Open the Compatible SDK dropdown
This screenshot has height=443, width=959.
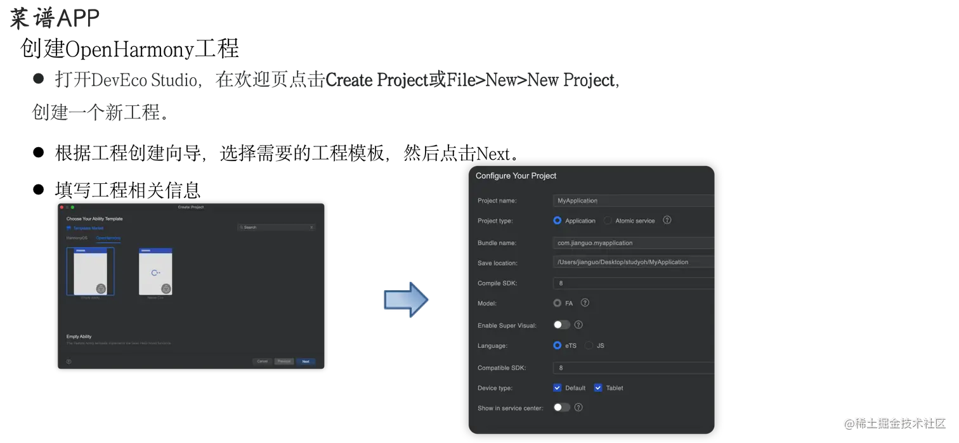pos(634,368)
